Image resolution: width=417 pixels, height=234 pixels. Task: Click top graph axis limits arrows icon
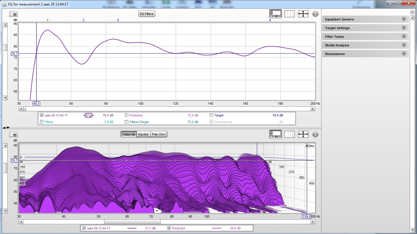[303, 14]
